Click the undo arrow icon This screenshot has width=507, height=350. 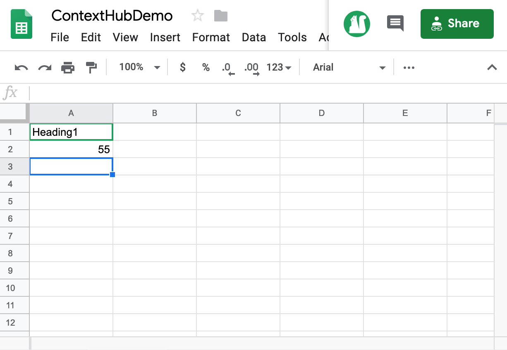pyautogui.click(x=21, y=67)
